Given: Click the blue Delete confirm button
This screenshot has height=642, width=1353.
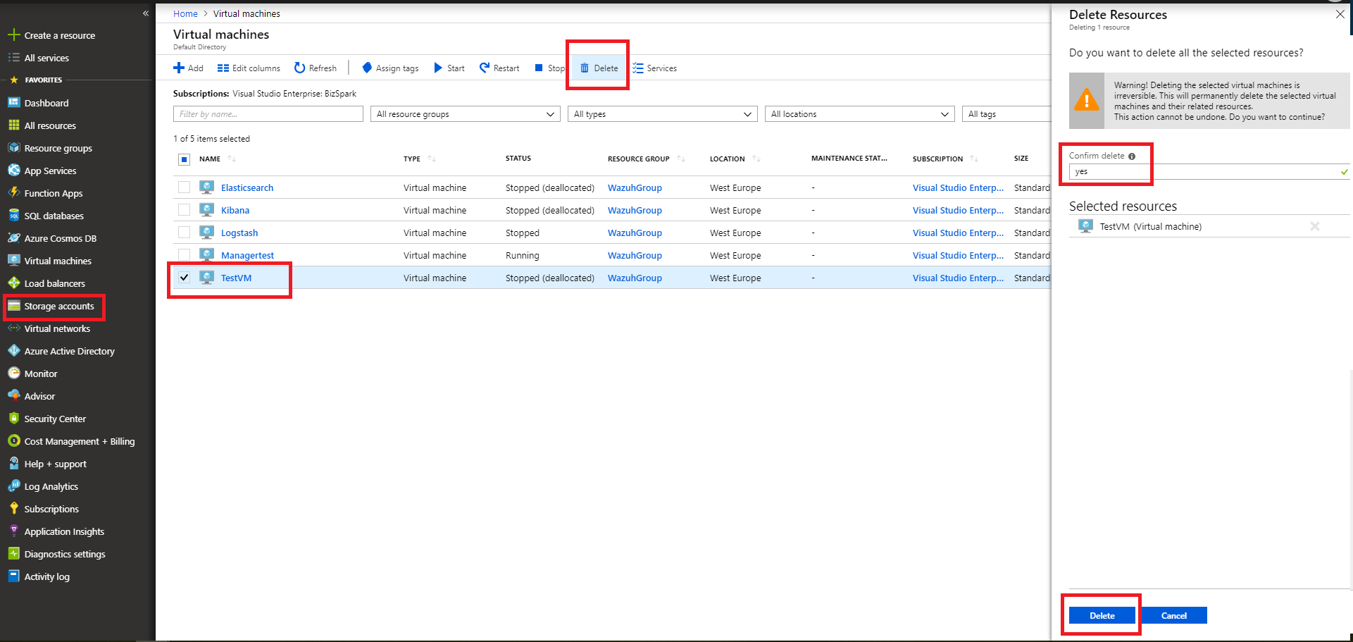Looking at the screenshot, I should point(1102,615).
